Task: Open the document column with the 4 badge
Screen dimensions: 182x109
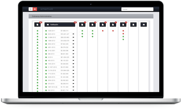Action: click(x=82, y=25)
